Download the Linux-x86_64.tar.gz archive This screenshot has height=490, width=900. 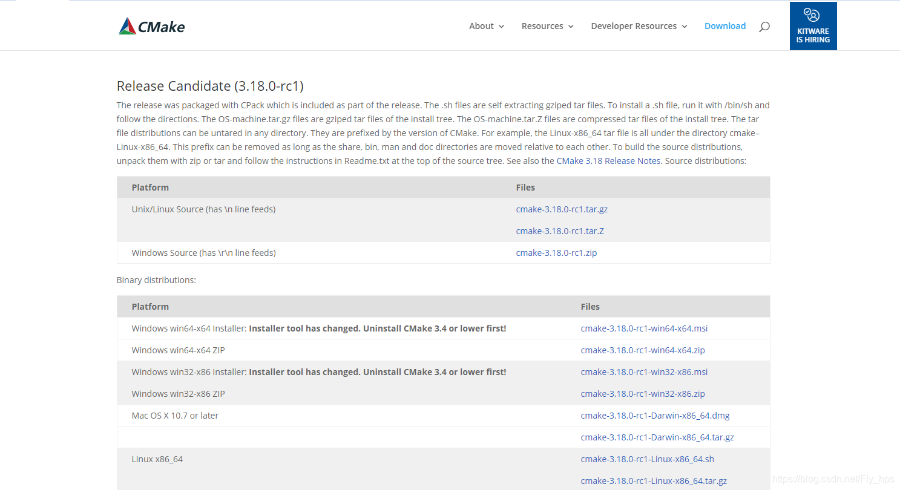click(x=654, y=481)
